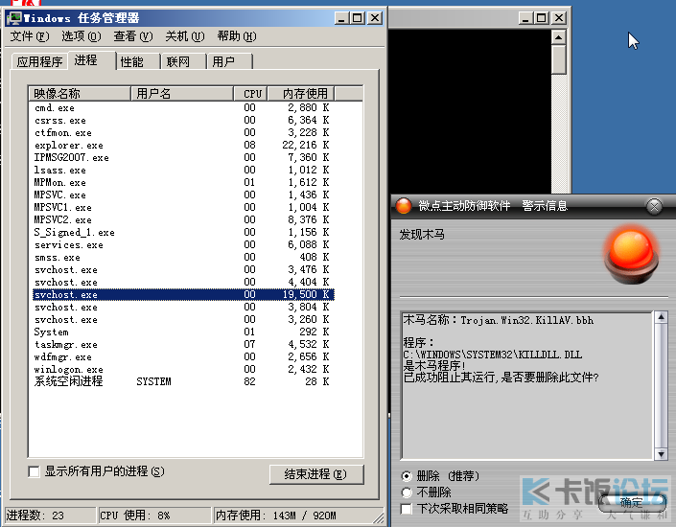
Task: Switch to the 应用程序 tab
Action: 39,61
